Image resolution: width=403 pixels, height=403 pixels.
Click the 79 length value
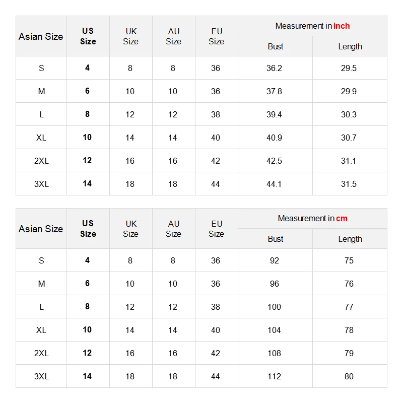pos(349,353)
